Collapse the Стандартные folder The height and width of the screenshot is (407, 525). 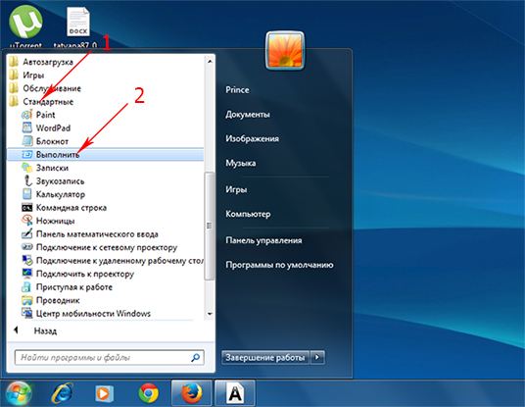pos(41,102)
